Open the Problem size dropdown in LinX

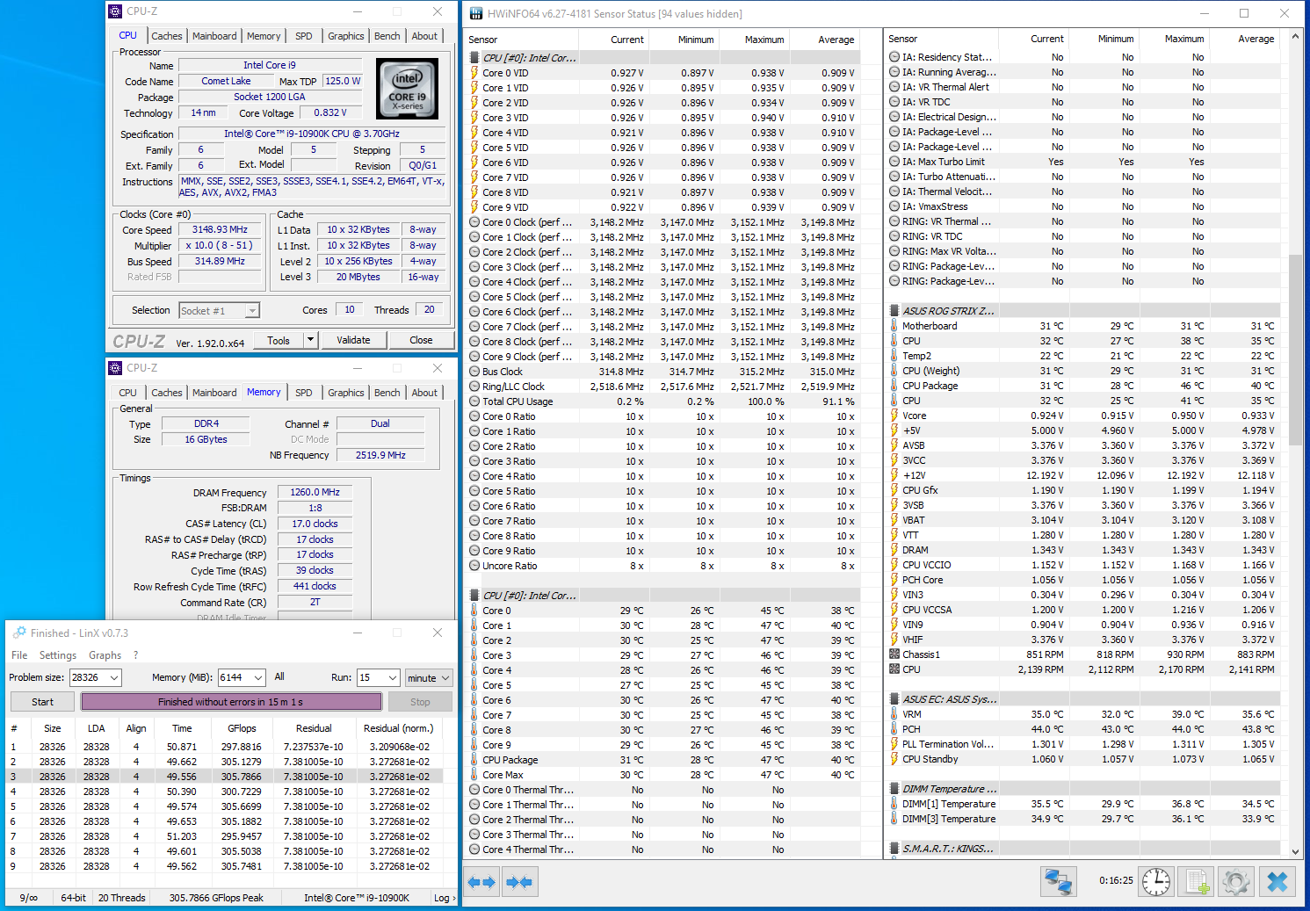pos(113,678)
